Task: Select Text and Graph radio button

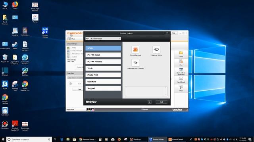Action: pos(71,51)
